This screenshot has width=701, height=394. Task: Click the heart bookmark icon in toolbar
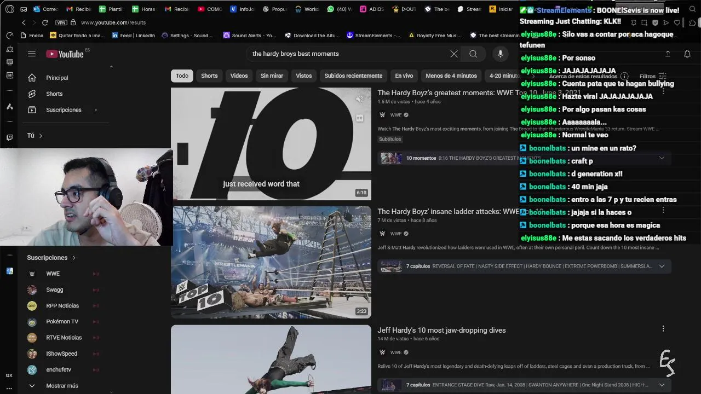677,22
